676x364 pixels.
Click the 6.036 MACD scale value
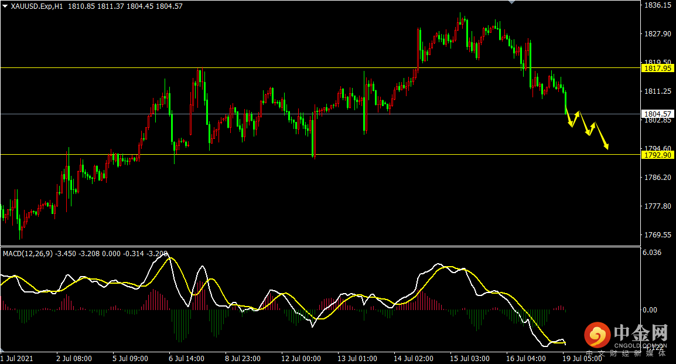[652, 253]
